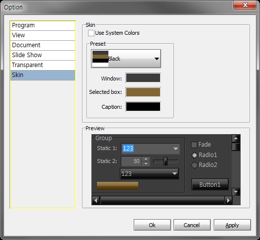The height and width of the screenshot is (240, 260).
Task: Click the Apply button
Action: [232, 225]
